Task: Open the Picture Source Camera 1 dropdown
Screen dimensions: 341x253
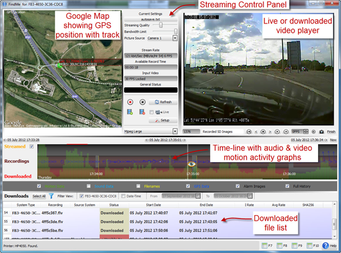Action: tap(175, 38)
